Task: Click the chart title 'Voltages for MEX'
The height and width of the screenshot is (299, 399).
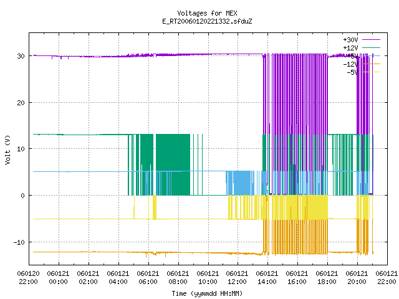Action: (x=207, y=13)
